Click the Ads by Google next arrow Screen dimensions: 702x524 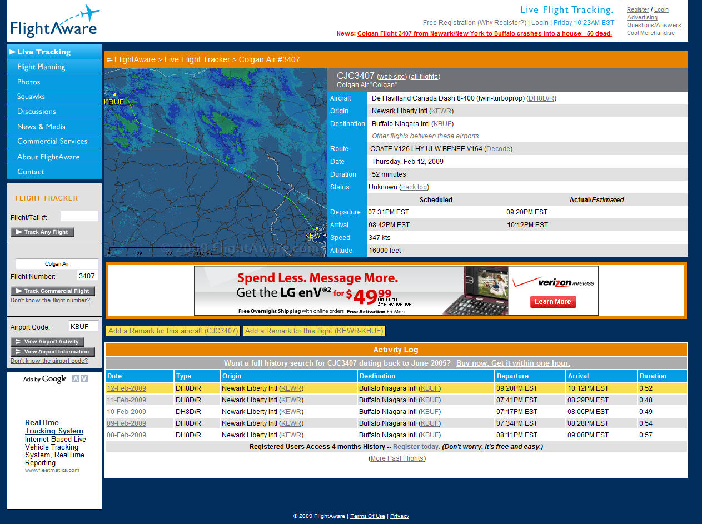pyautogui.click(x=84, y=379)
